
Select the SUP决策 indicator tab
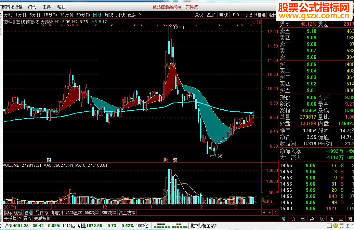tap(109, 213)
